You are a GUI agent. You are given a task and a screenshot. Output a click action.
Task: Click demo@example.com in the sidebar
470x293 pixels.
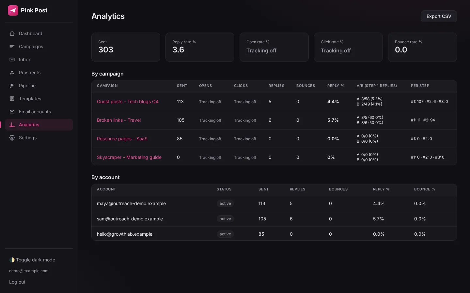[29, 271]
